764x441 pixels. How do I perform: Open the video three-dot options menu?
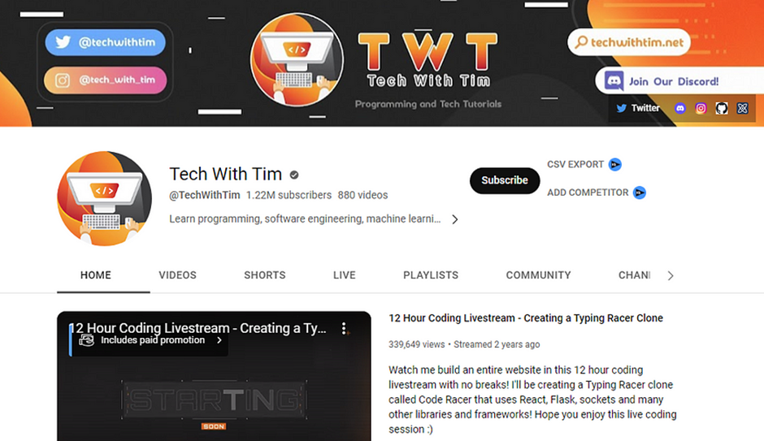click(x=344, y=329)
